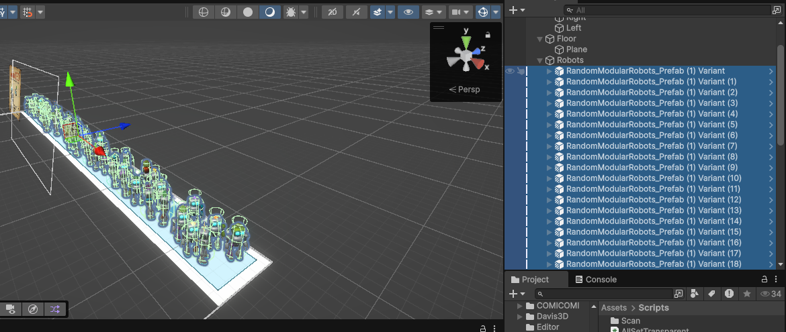Select the Left object in Hierarchy
Viewport: 786px width, 332px height.
[x=574, y=28]
